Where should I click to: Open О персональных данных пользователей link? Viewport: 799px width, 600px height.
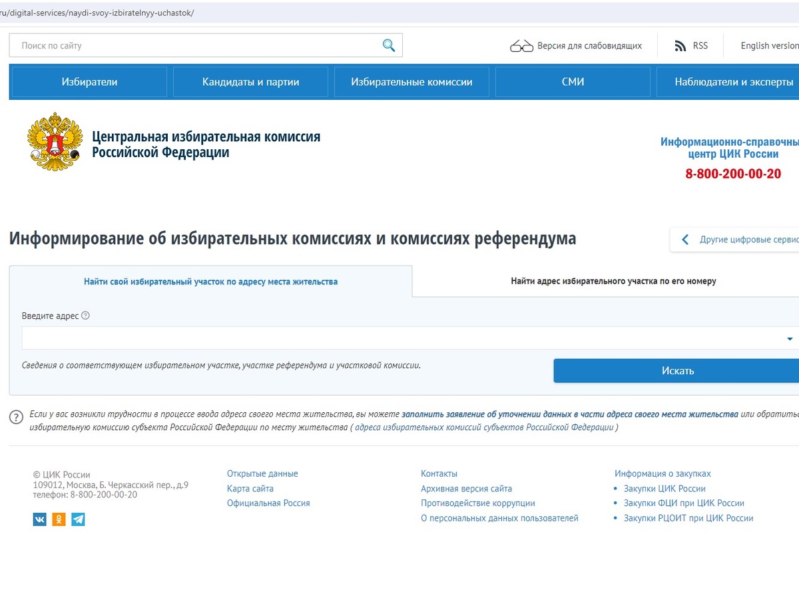click(x=499, y=518)
